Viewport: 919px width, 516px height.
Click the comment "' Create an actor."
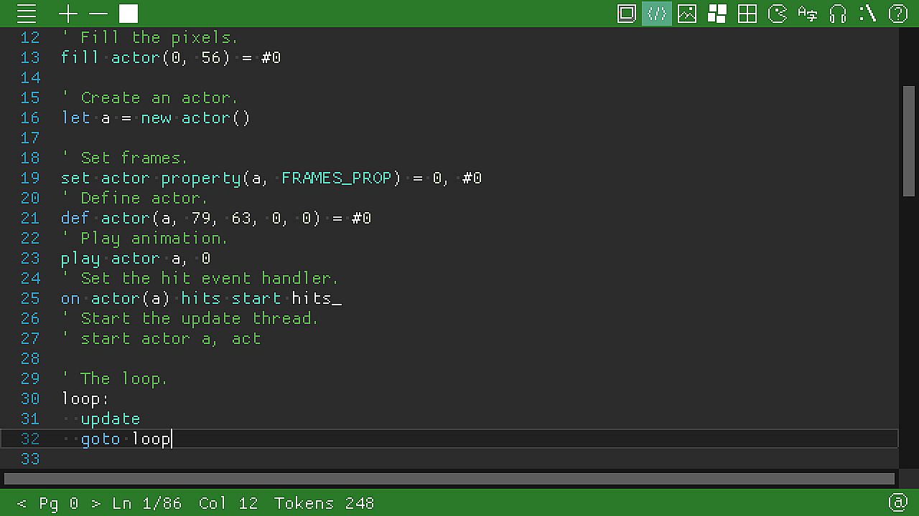click(149, 97)
